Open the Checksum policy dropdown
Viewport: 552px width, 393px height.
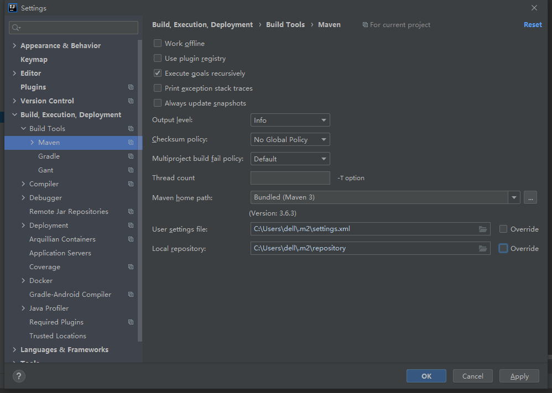click(290, 140)
